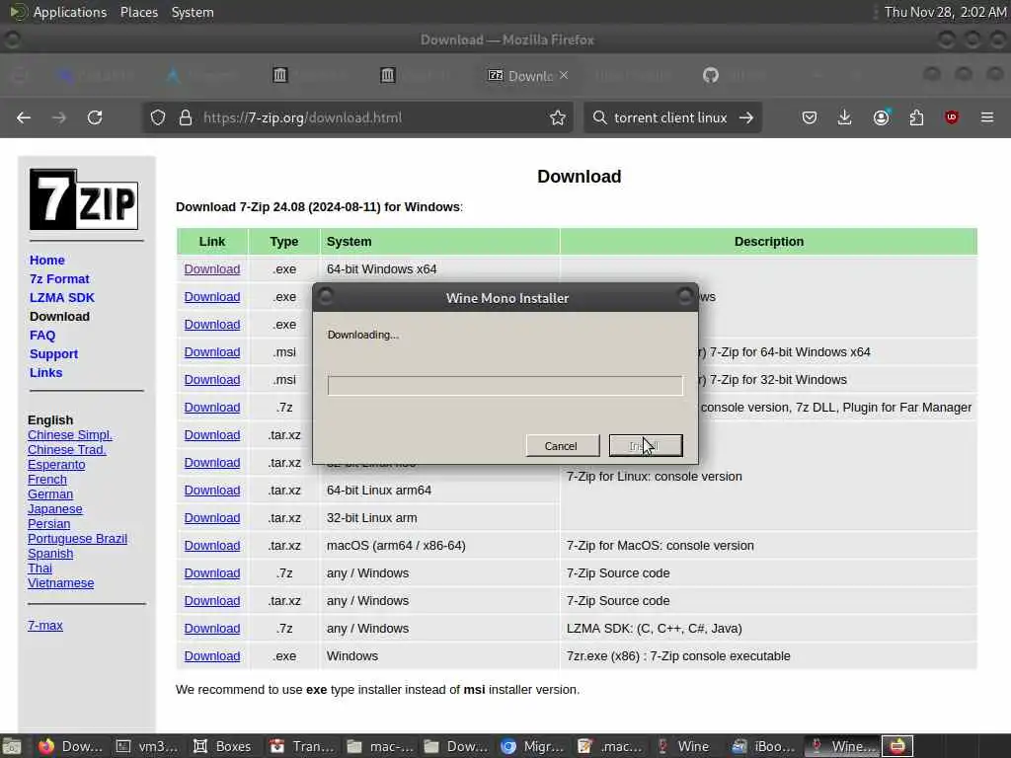Switch to highlighted Wine... taskbar item
Screen dimensions: 1011x758
click(x=842, y=746)
